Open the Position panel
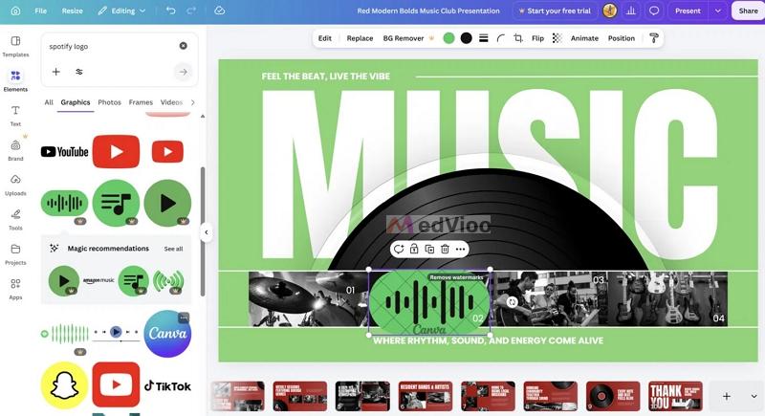Image resolution: width=765 pixels, height=416 pixels. pyautogui.click(x=621, y=38)
